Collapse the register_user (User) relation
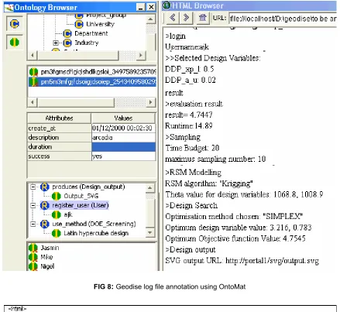Viewport: 340px width, 312px height. click(x=33, y=205)
